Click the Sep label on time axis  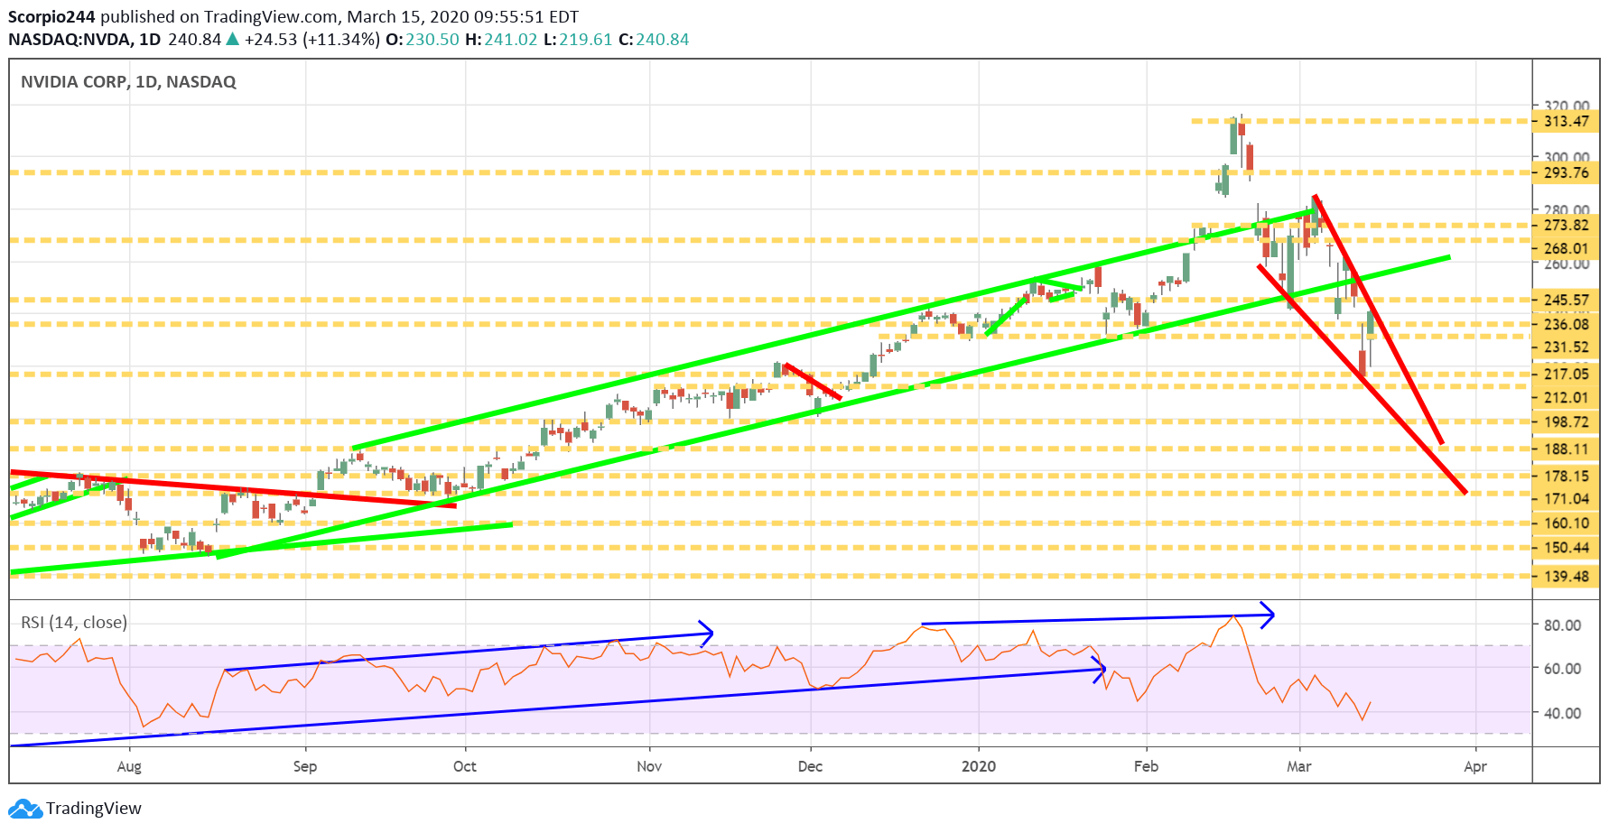coord(305,766)
